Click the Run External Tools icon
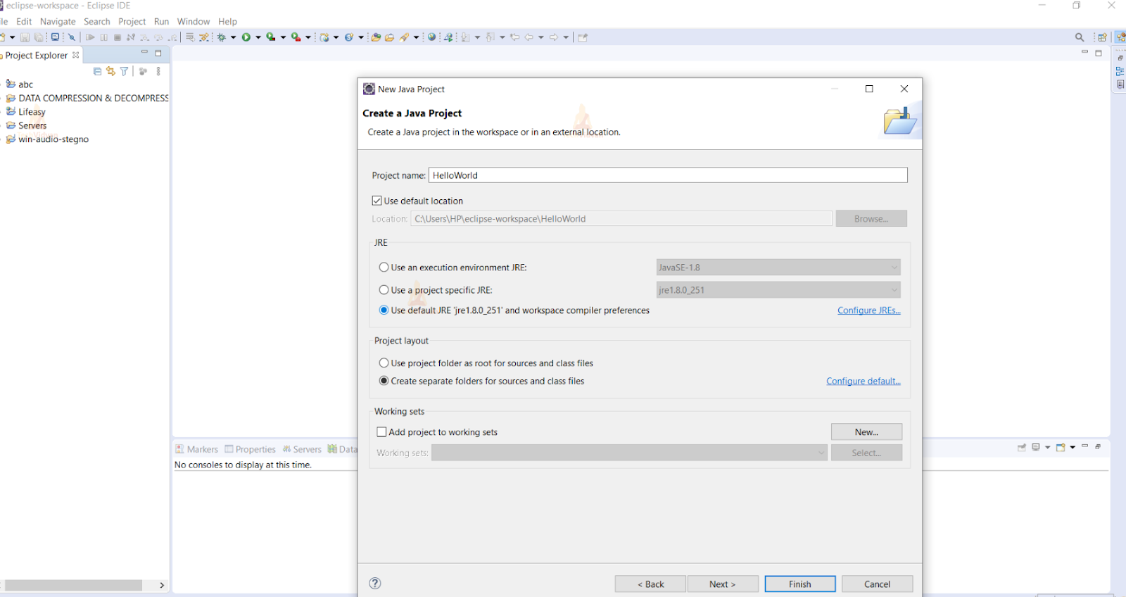Image resolution: width=1126 pixels, height=597 pixels. (296, 37)
